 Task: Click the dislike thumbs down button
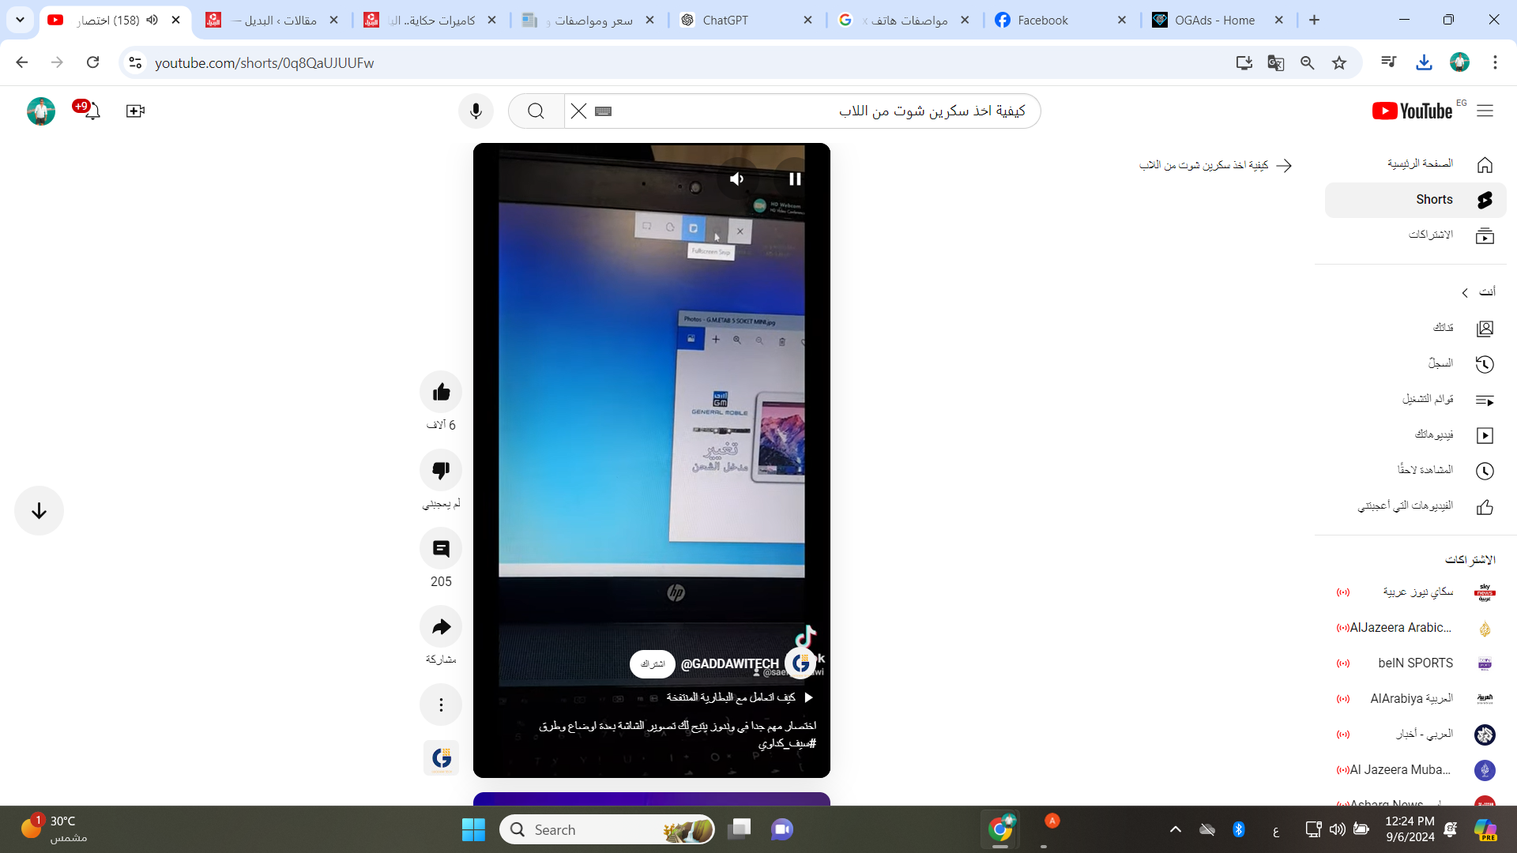pos(441,470)
